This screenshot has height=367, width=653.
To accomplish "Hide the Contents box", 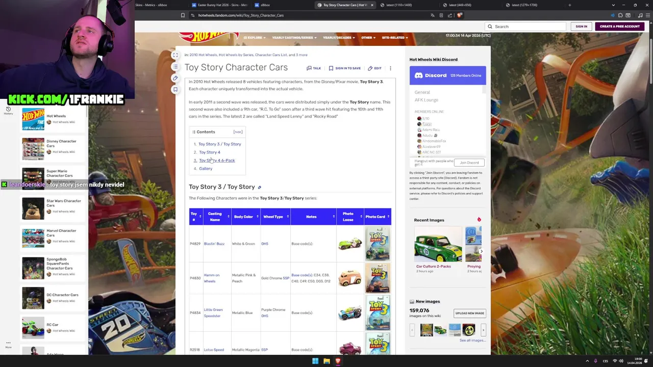I will tap(238, 132).
